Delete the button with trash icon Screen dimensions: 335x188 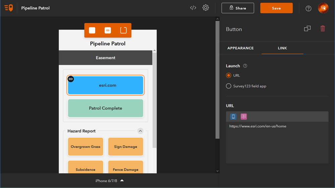pyautogui.click(x=323, y=29)
